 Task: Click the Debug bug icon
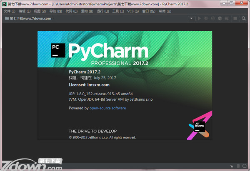point(206,18)
